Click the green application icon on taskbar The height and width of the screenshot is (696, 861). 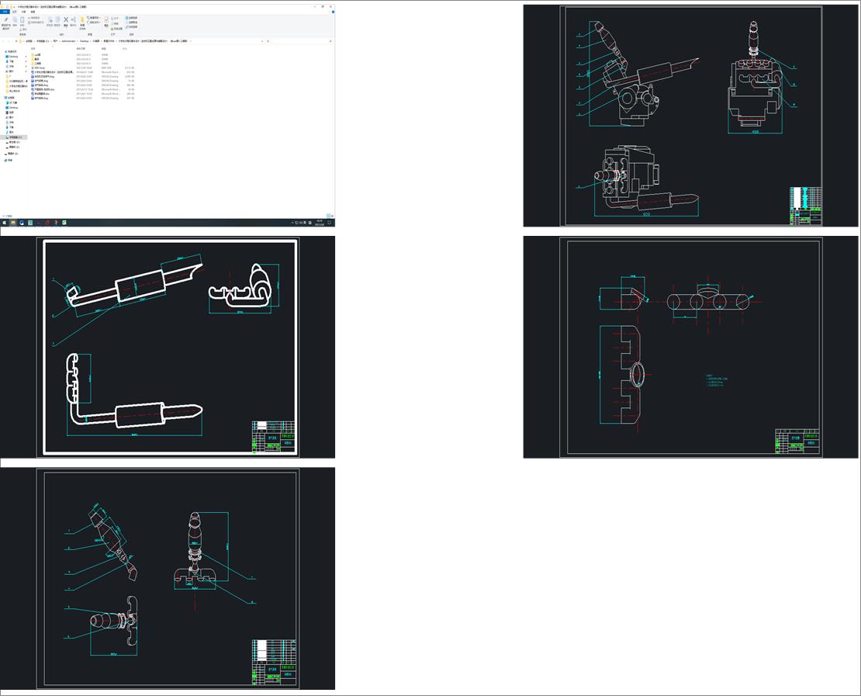pos(64,223)
